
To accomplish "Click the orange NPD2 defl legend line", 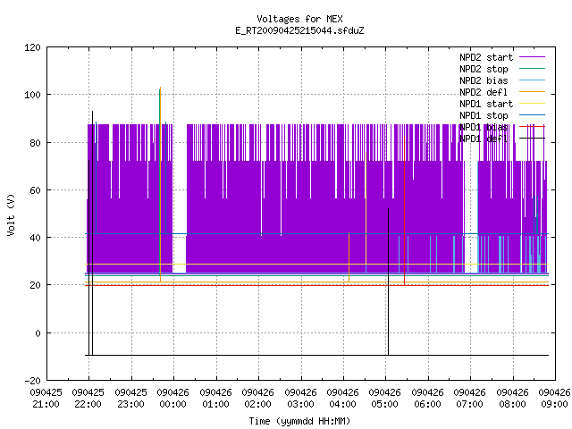I will coord(533,92).
